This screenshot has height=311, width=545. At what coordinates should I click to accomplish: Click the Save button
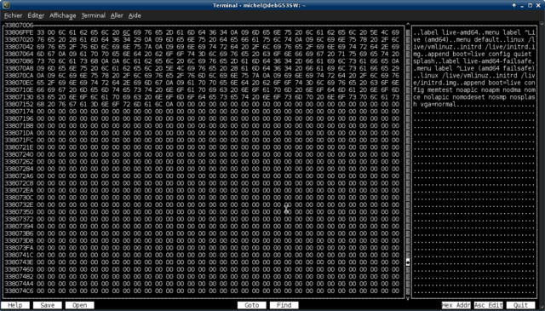[48, 305]
